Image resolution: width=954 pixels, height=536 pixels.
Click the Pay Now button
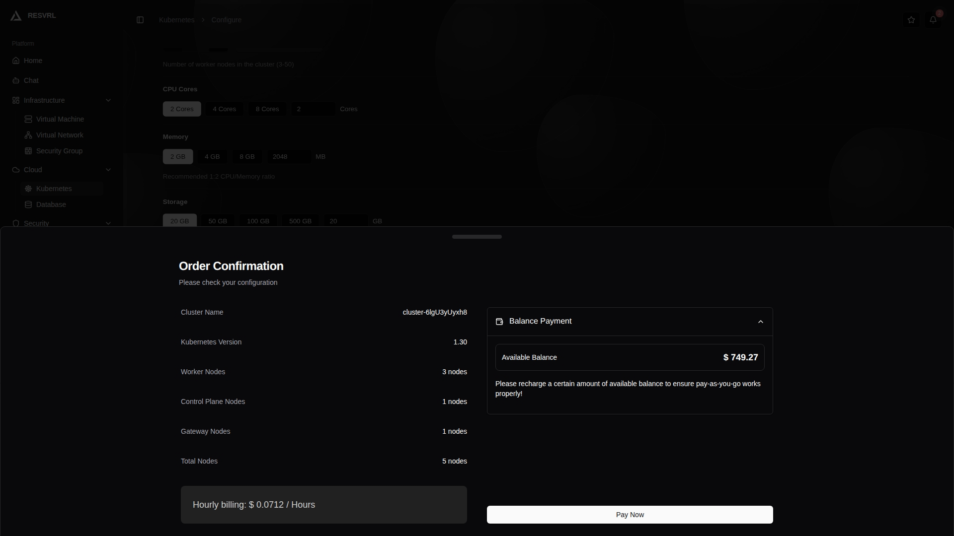630,515
